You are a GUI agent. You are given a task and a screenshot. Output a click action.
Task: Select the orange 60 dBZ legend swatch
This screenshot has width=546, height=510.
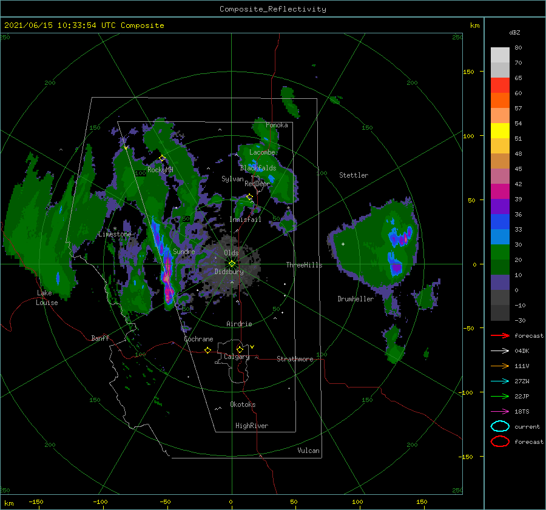[x=500, y=100]
